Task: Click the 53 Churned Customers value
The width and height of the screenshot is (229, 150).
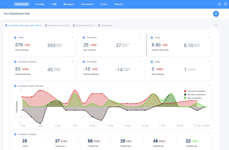Action: pos(18,69)
